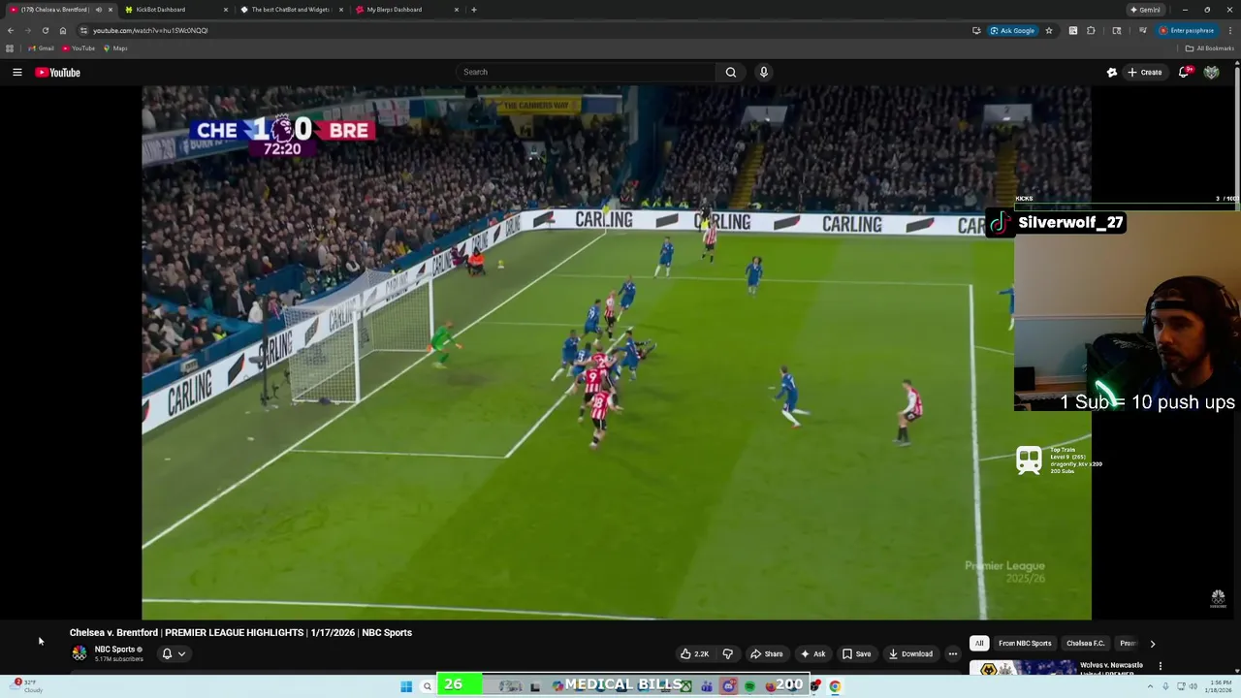Open the Chrome icon in the taskbar

[835, 686]
